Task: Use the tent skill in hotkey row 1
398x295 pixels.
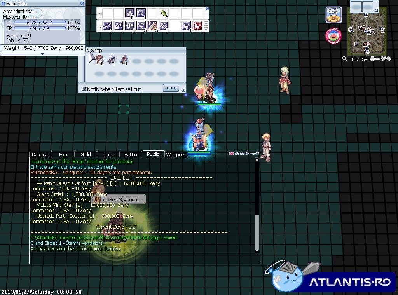Action: pos(130,13)
